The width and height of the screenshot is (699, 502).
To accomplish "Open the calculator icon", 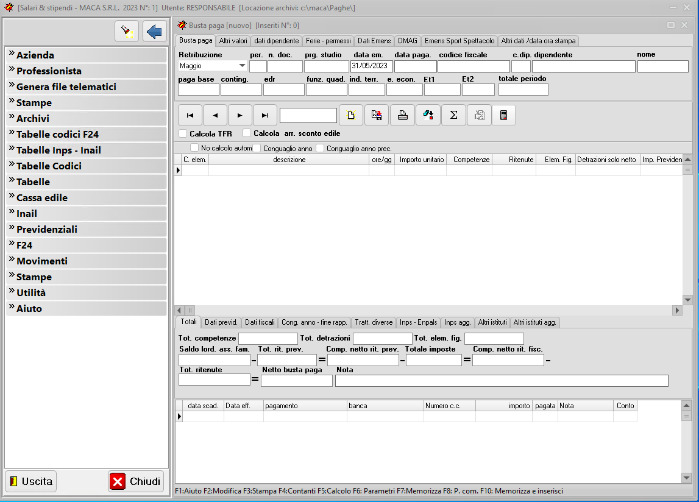I will click(503, 115).
